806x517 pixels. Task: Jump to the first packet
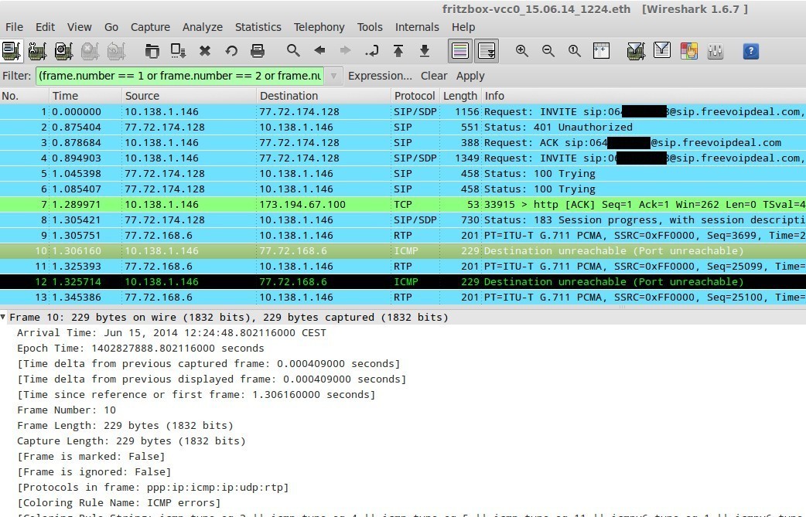tap(398, 51)
